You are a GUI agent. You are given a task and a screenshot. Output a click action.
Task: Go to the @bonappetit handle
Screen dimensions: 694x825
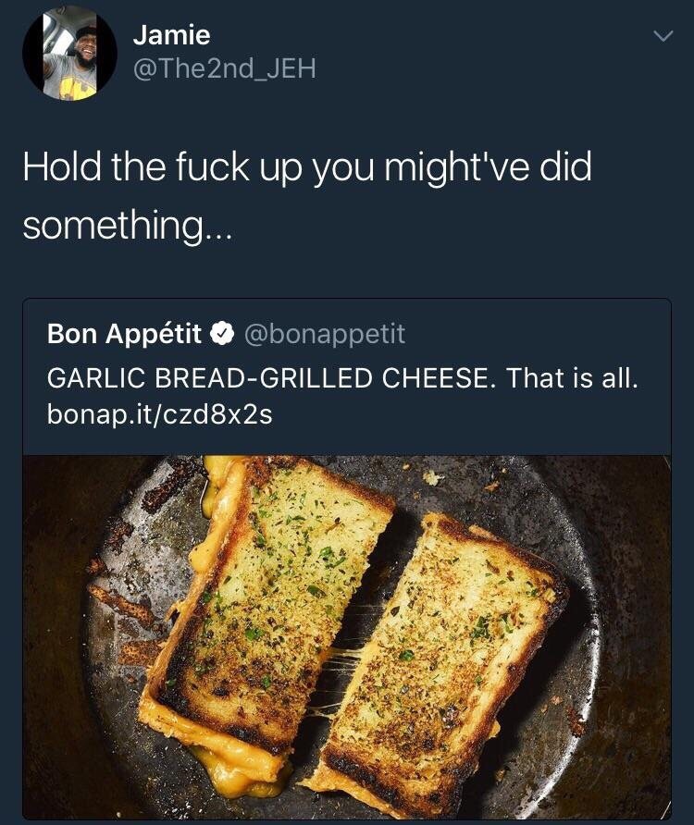click(x=324, y=334)
